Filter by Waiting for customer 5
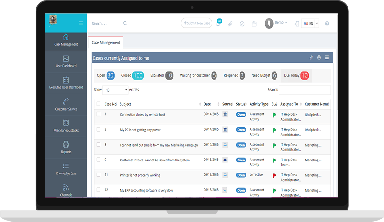 198,75
